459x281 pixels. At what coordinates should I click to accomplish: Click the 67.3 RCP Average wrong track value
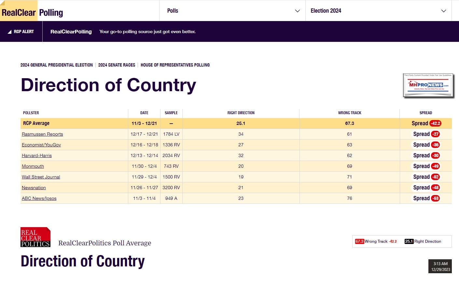pos(350,123)
